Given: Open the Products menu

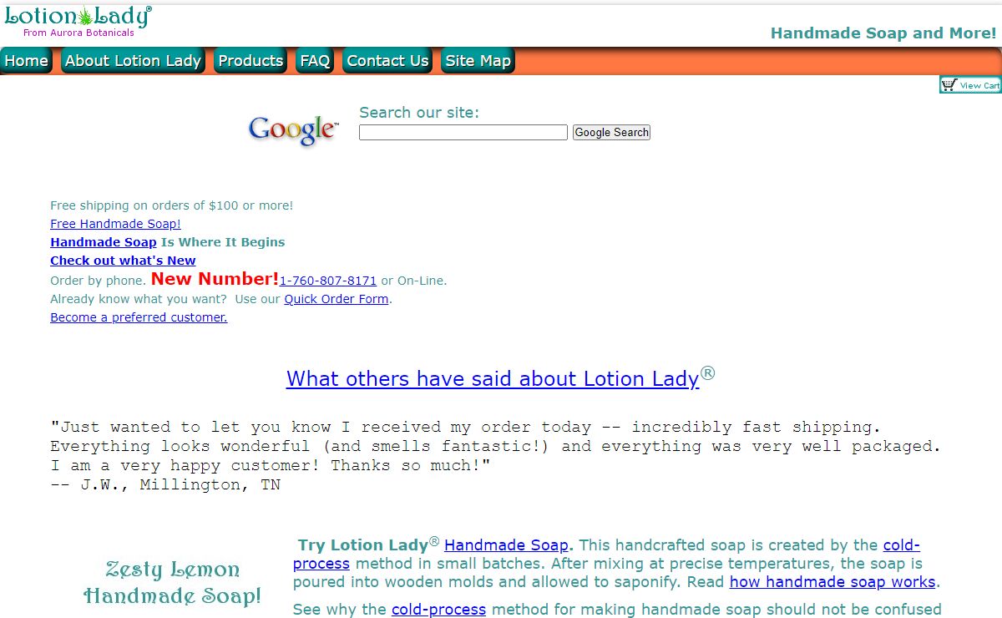Looking at the screenshot, I should click(x=250, y=61).
